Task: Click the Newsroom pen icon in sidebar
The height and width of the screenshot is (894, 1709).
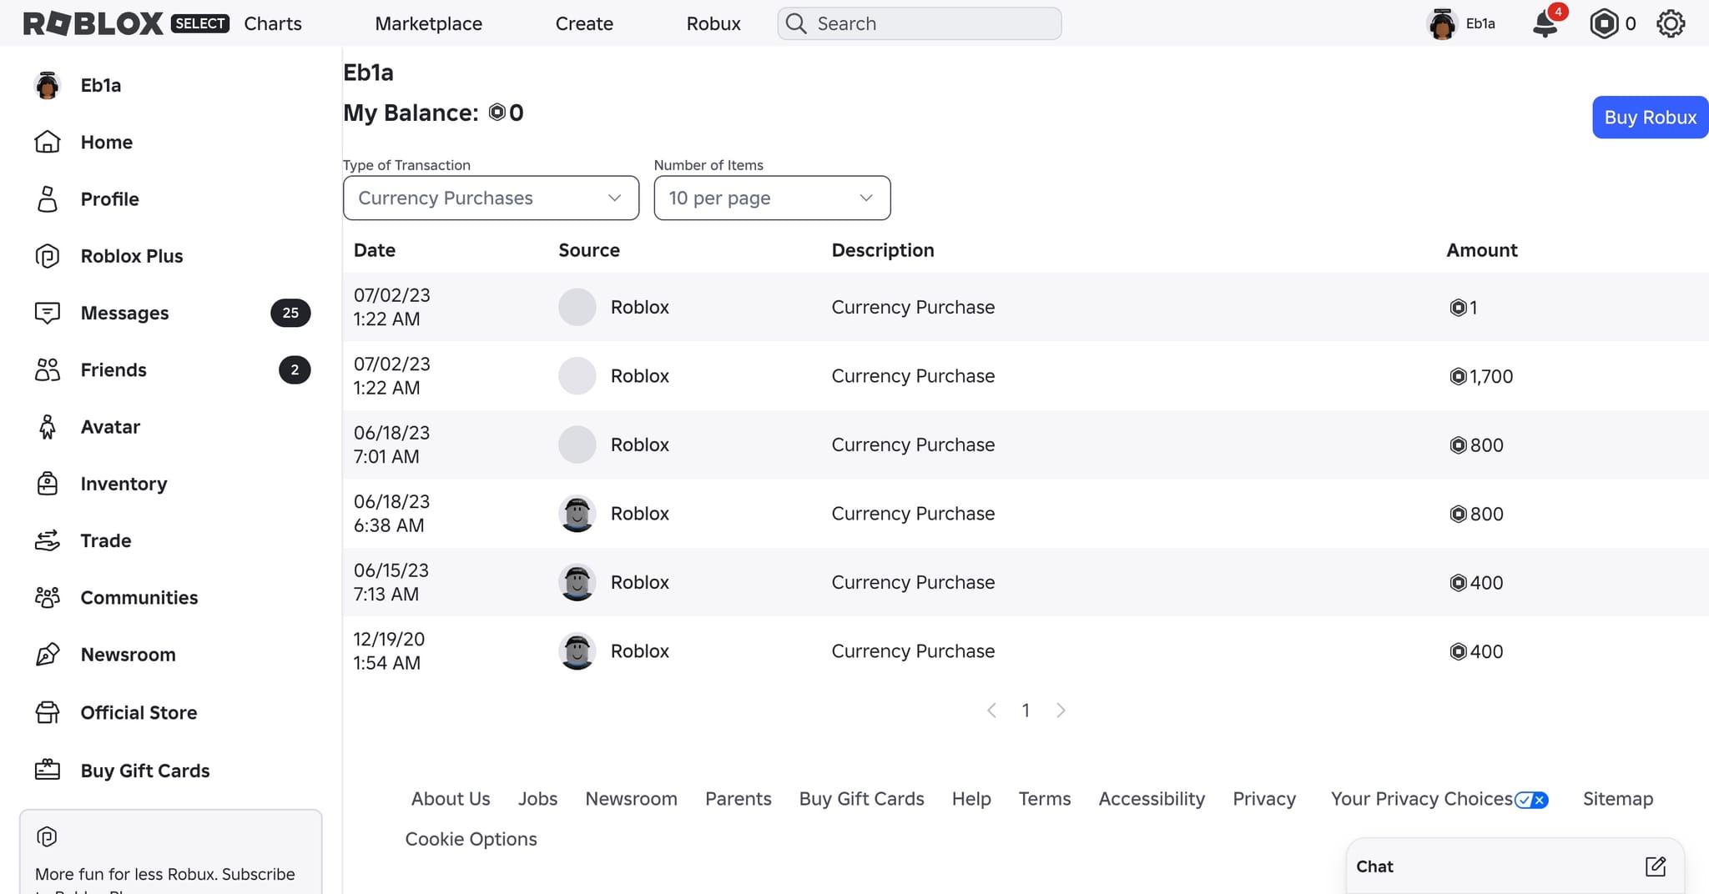Action: pyautogui.click(x=48, y=655)
